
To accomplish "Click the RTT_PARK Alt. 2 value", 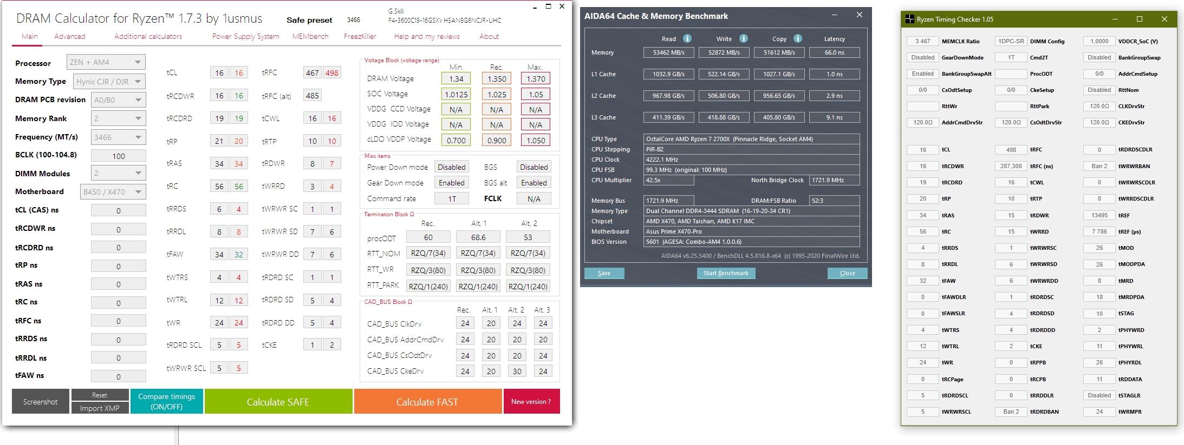I will [x=528, y=287].
